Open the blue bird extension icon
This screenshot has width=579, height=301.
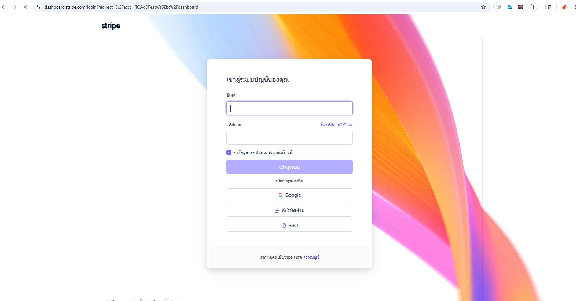click(510, 7)
